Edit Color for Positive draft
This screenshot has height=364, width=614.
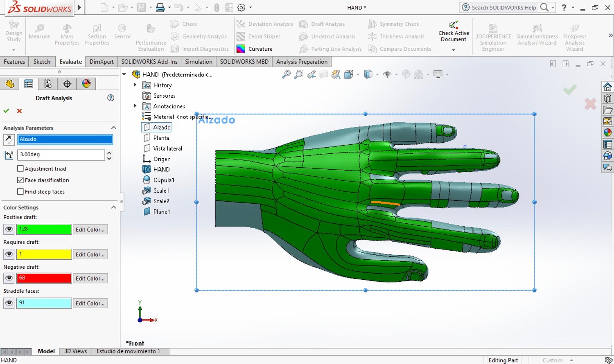(90, 229)
